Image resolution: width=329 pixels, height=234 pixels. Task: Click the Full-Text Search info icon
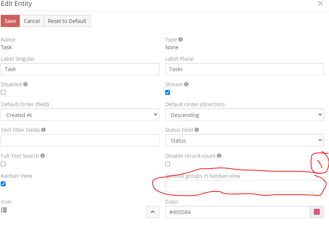pos(43,156)
